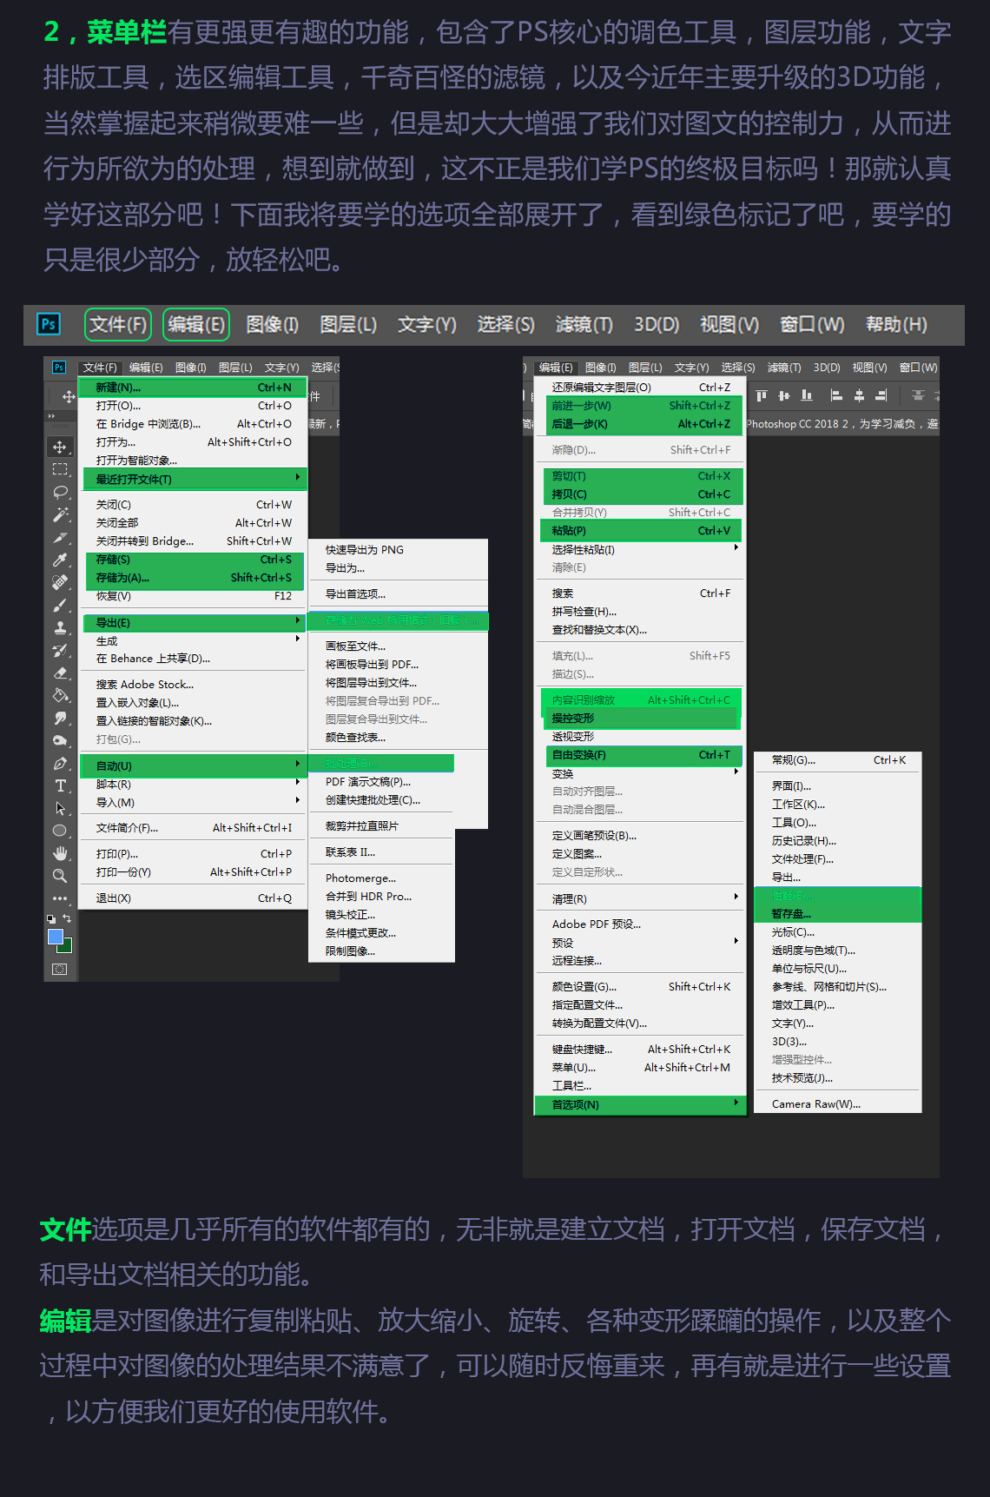This screenshot has height=1497, width=990.
Task: Select the Hand tool
Action: (x=60, y=853)
